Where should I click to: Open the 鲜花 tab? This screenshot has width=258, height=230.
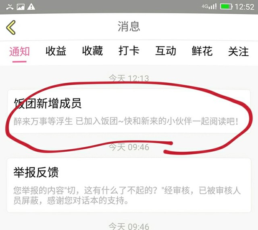pyautogui.click(x=202, y=51)
